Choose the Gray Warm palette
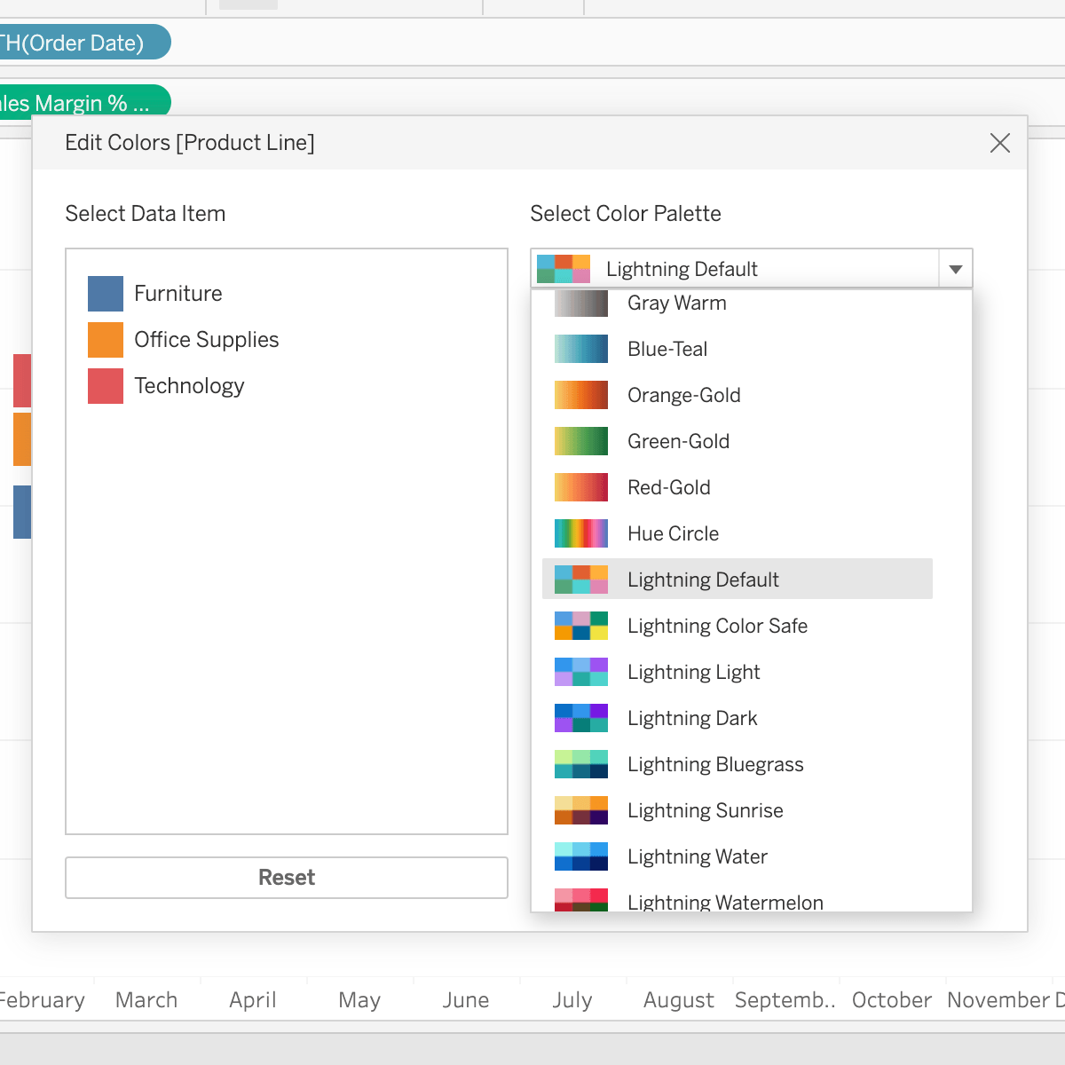1065x1065 pixels. tap(676, 304)
